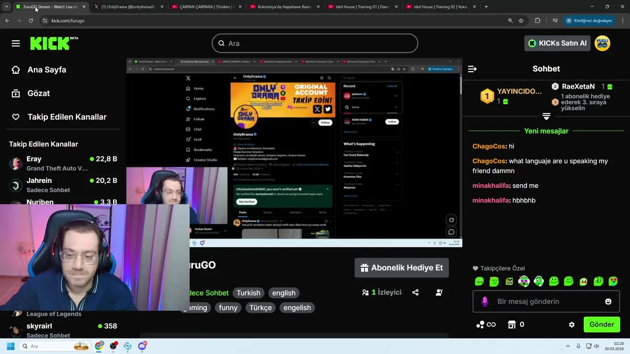
Task: Open the emoji picker in message box
Action: pyautogui.click(x=608, y=301)
